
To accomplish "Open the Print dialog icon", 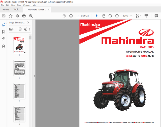I will [24, 16].
